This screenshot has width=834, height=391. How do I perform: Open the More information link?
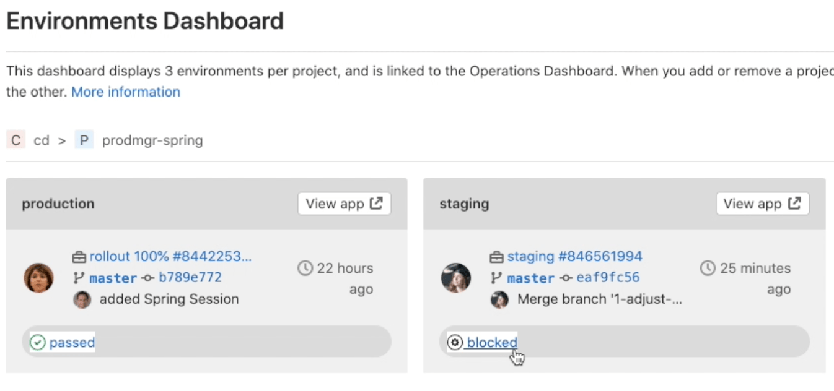click(125, 92)
